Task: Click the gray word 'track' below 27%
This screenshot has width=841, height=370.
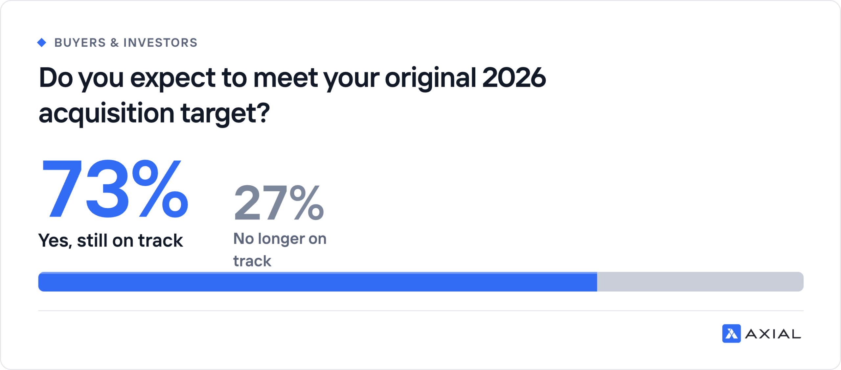Action: 252,261
